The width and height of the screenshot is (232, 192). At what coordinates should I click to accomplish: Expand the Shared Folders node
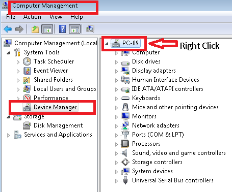pos(18,80)
